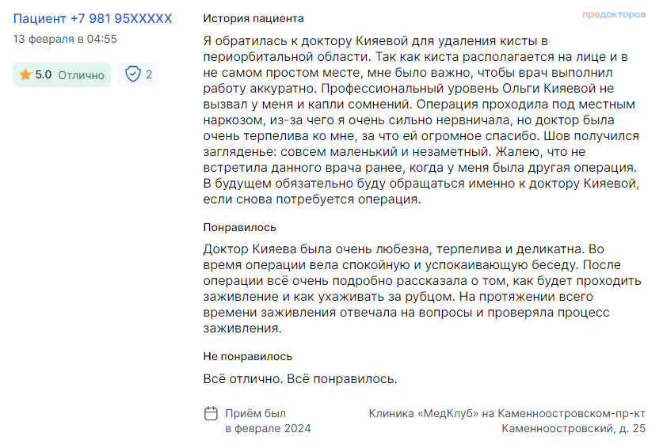Click the История пациента heading
The width and height of the screenshot is (663, 448).
253,18
